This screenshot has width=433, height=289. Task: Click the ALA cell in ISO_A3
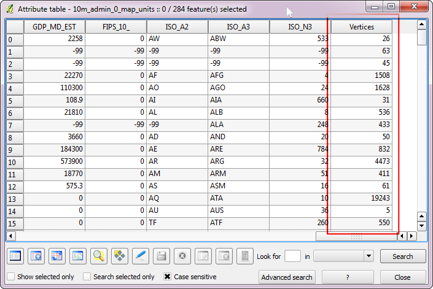[x=238, y=125]
